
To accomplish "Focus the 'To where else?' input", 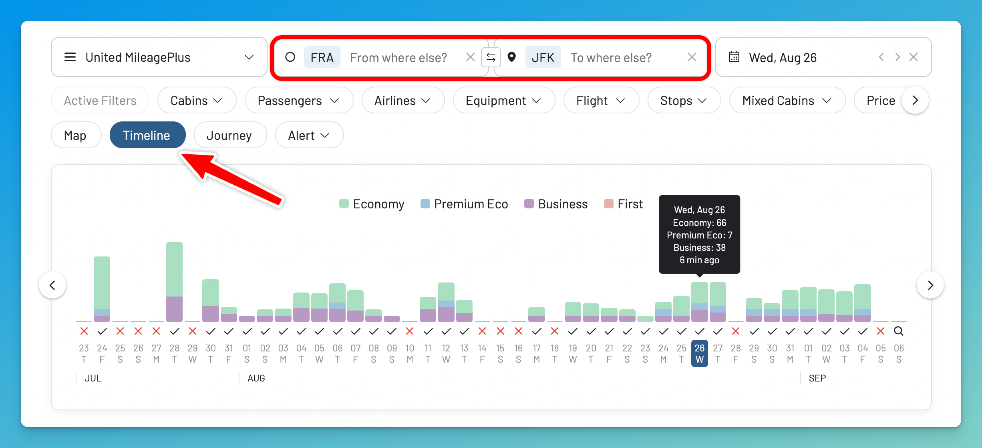I will (x=611, y=58).
